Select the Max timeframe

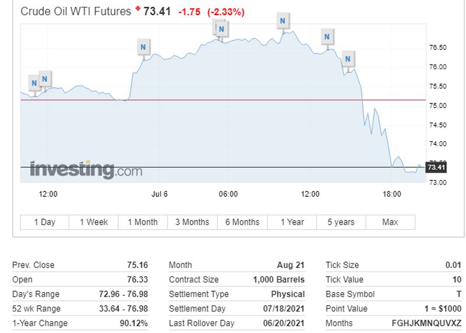tap(390, 222)
